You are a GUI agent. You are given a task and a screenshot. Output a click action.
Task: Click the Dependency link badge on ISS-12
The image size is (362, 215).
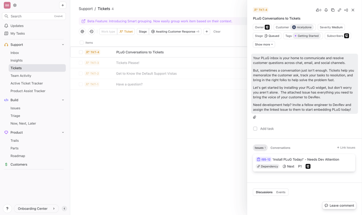coord(267,166)
